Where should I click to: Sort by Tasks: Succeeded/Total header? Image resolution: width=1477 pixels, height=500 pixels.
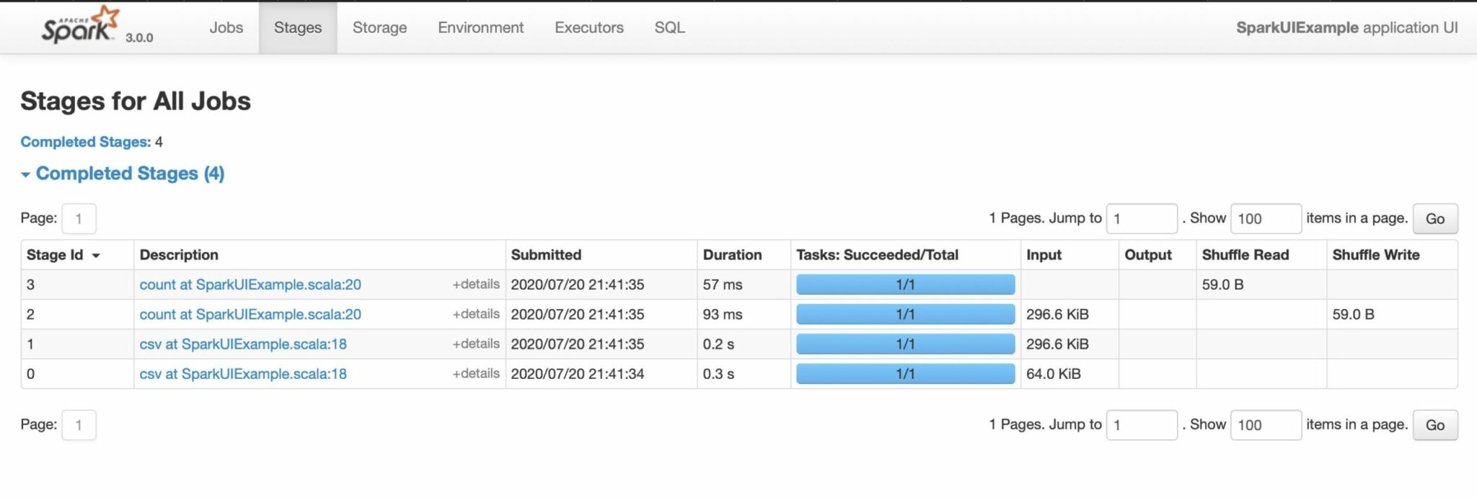coord(877,255)
